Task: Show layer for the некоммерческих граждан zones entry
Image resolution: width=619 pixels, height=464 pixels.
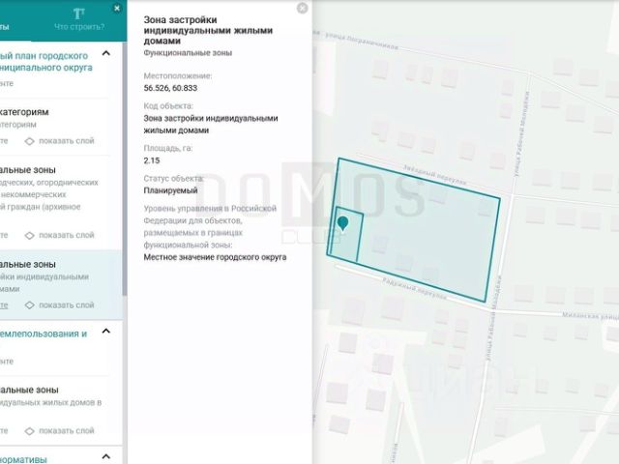Action: coord(60,235)
